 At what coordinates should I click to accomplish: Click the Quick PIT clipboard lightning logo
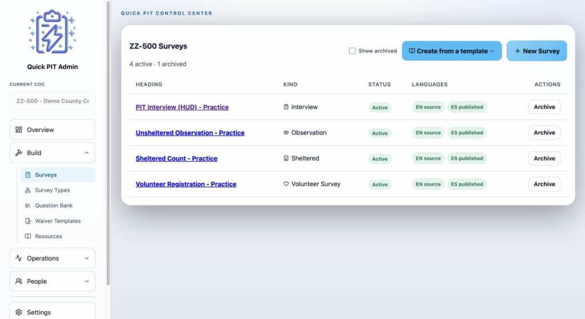pyautogui.click(x=52, y=32)
